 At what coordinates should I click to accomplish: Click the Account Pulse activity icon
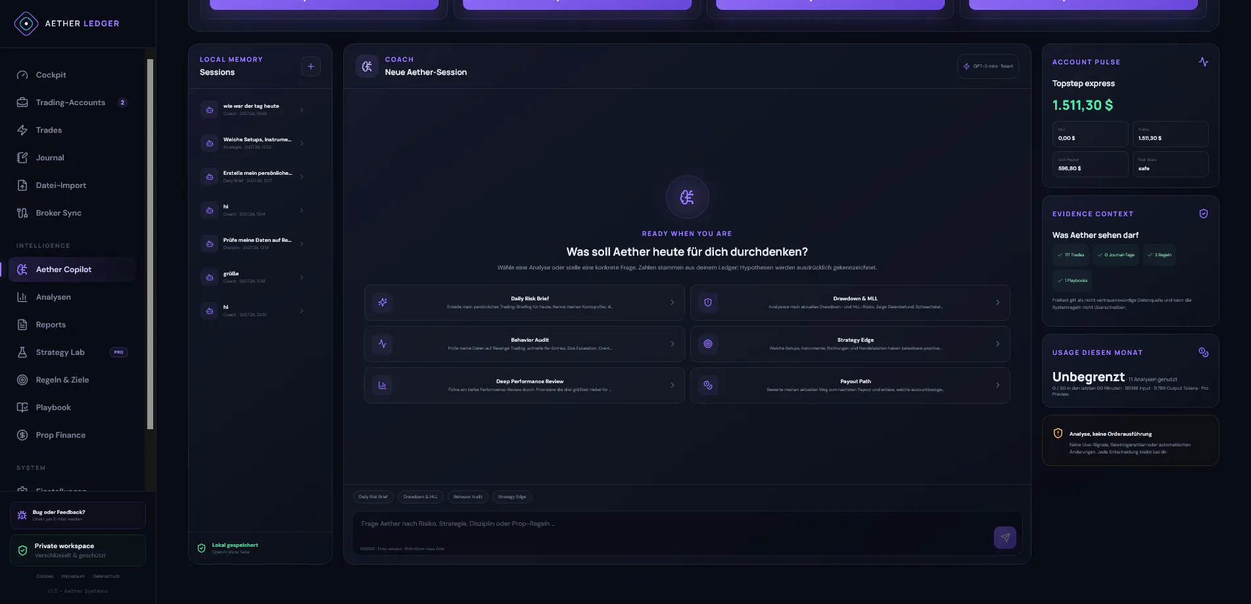click(x=1204, y=62)
